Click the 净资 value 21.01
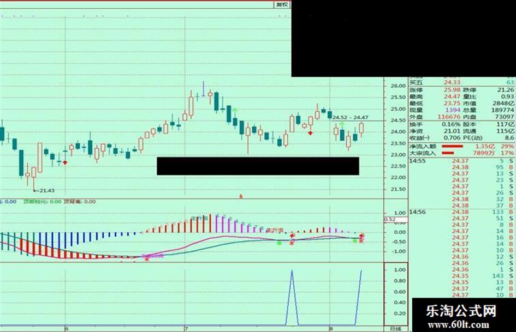The image size is (516, 332). pos(452,131)
